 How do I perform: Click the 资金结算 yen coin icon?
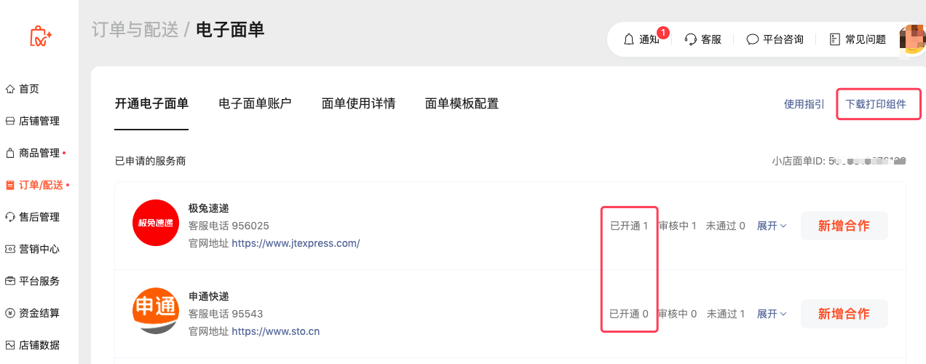[10, 313]
